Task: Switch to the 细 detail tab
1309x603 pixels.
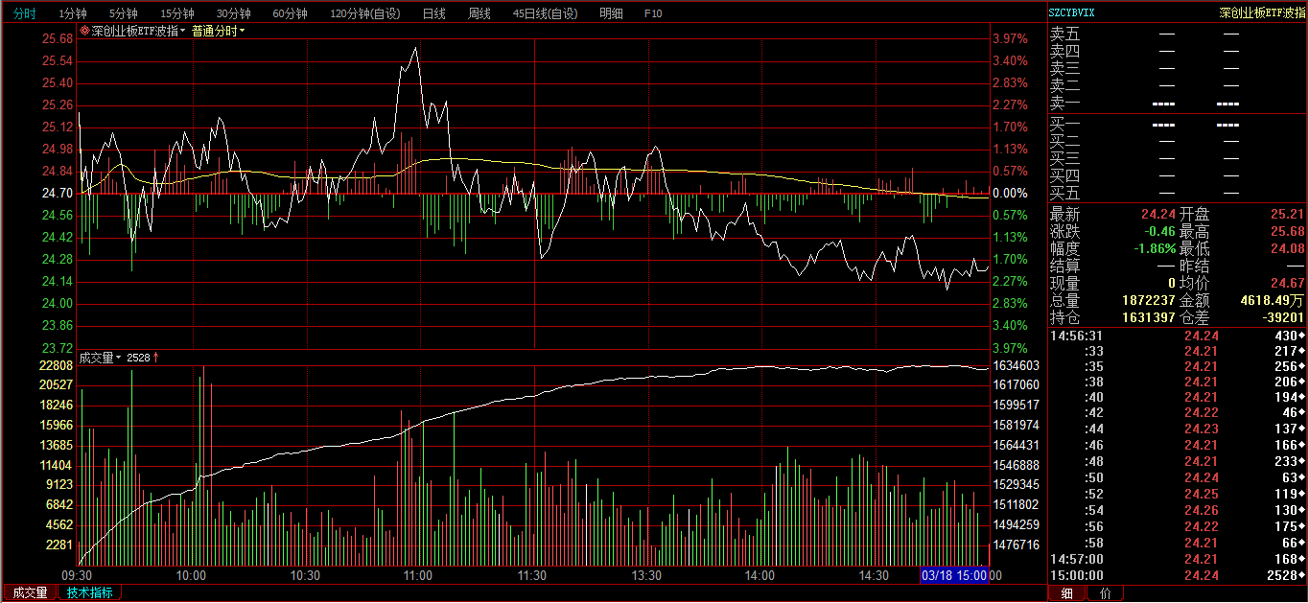Action: click(x=1066, y=593)
